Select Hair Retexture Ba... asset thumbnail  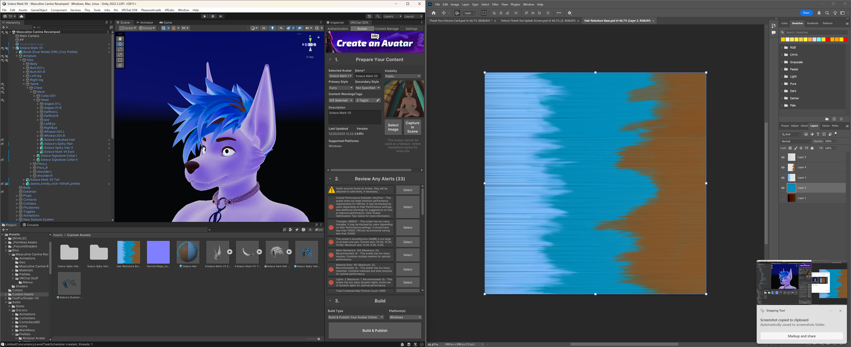tap(128, 252)
